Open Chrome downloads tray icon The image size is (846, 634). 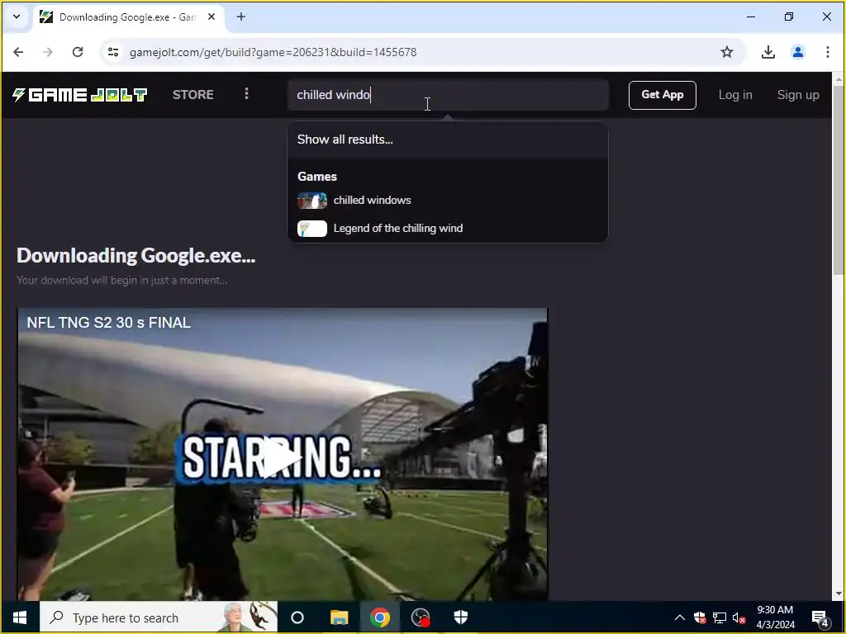coord(768,52)
